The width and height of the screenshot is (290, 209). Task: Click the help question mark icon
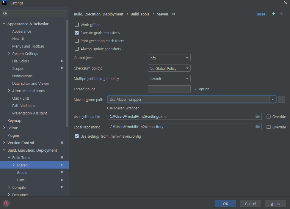(6, 204)
